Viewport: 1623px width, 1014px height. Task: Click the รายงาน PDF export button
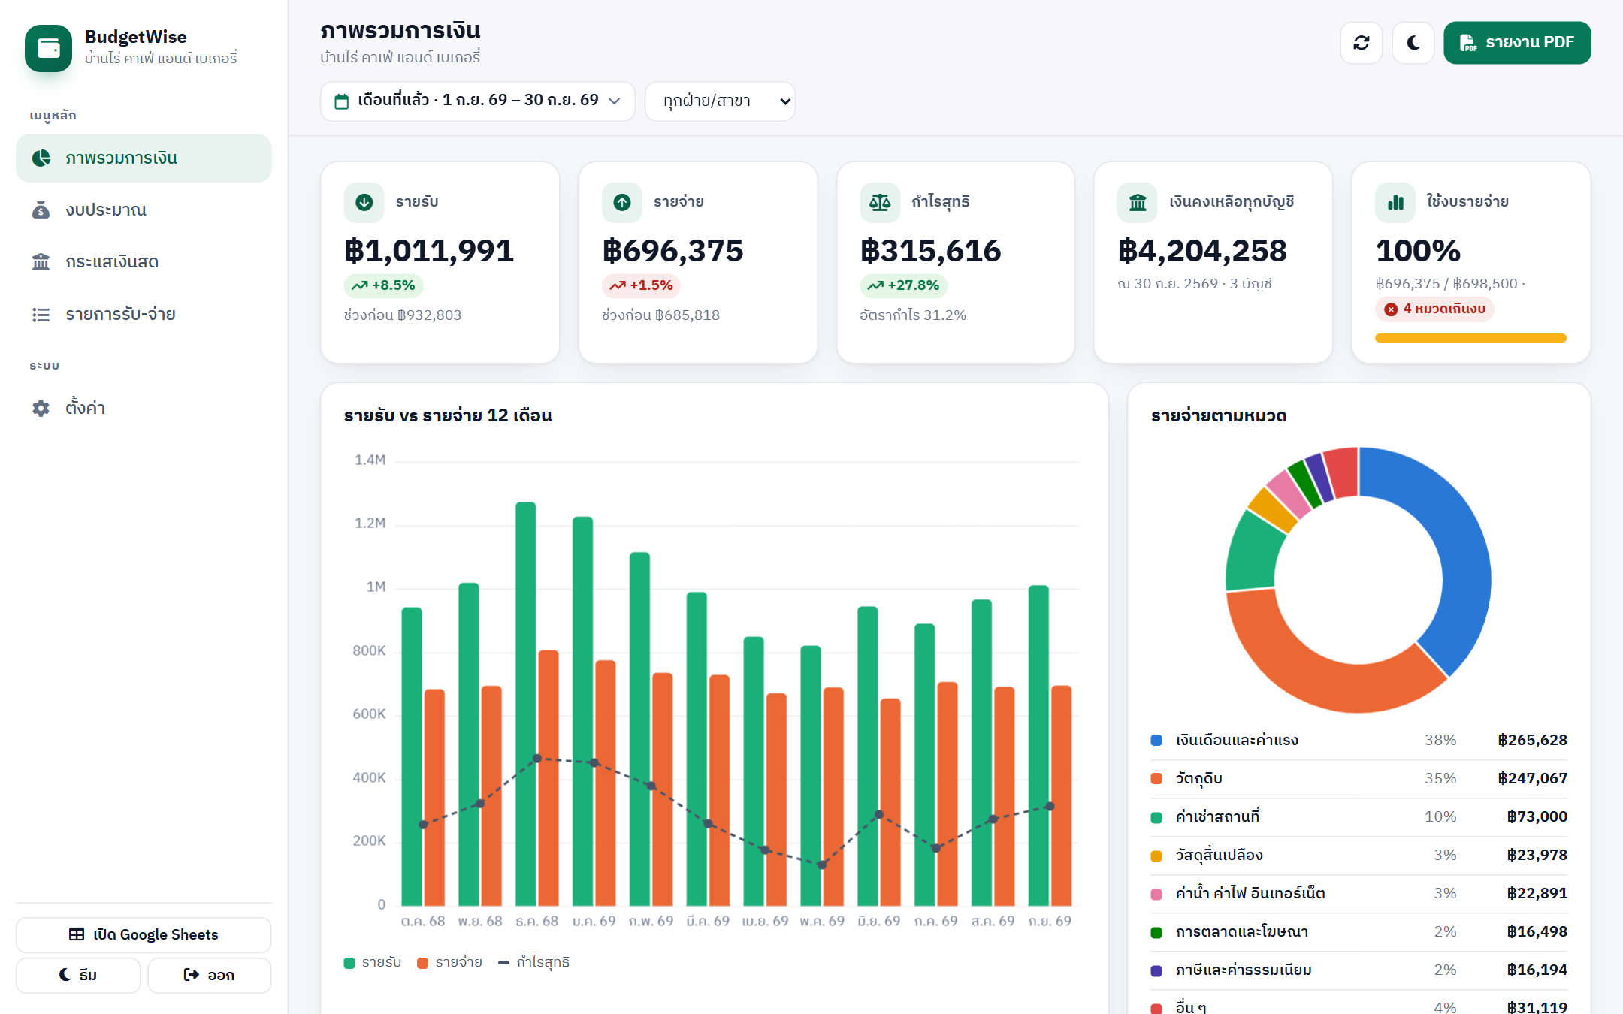coord(1517,43)
